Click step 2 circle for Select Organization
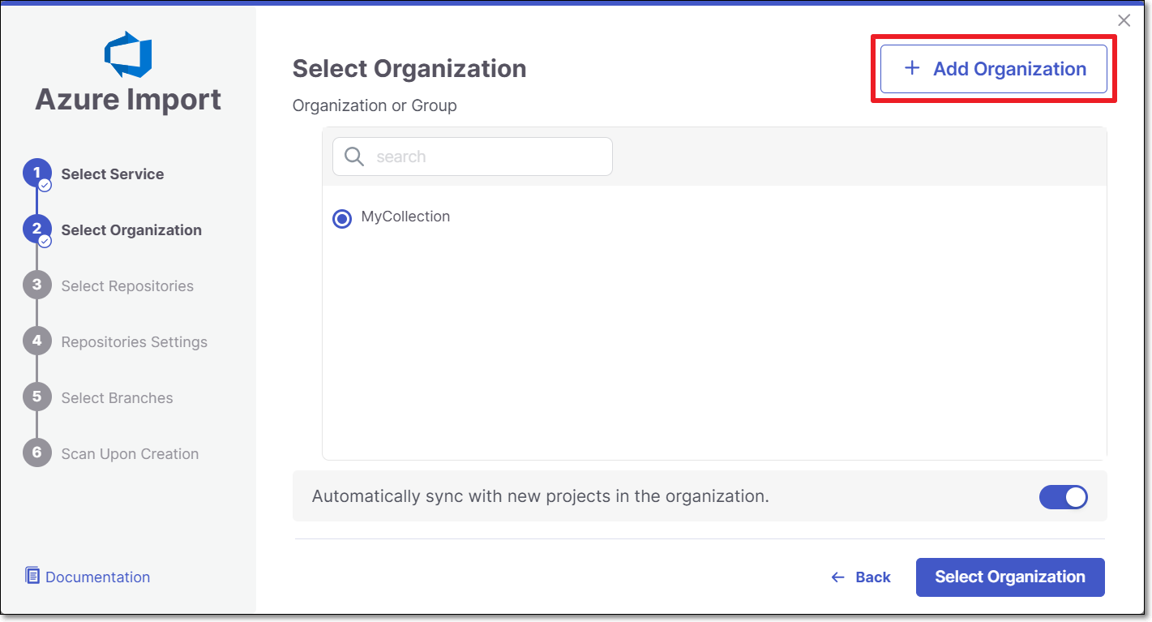1152x622 pixels. (x=36, y=230)
